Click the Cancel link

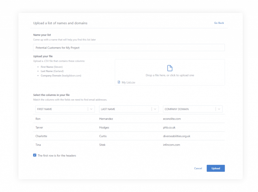click(198, 168)
